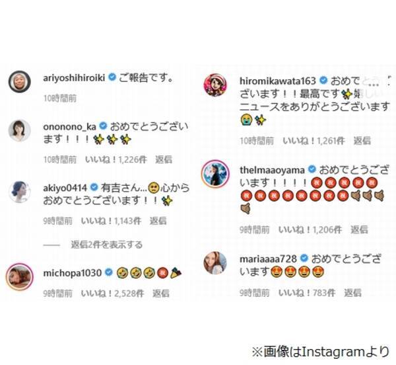Reply to onono_ka's comment
396x365 pixels.
(x=164, y=159)
